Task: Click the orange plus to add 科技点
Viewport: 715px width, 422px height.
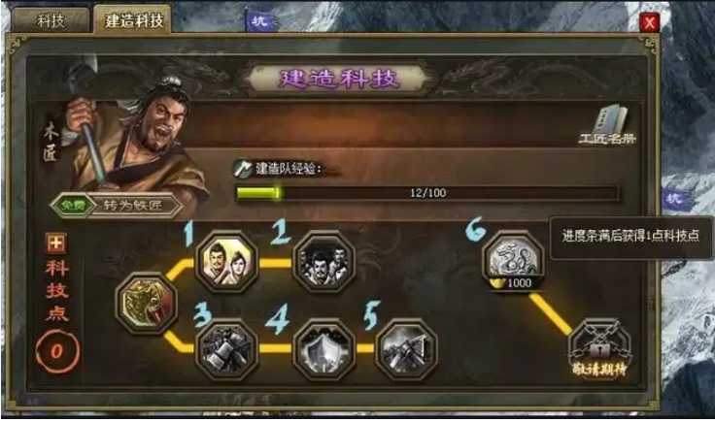Action: (x=56, y=243)
